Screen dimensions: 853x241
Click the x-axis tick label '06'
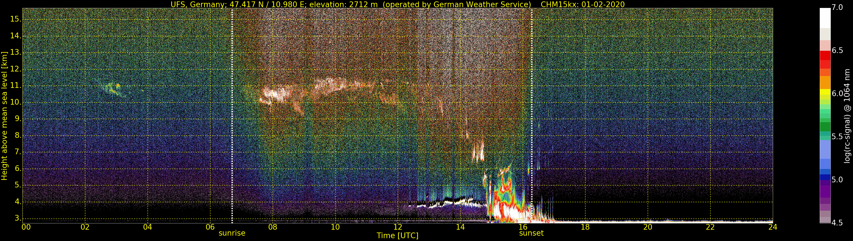(x=210, y=227)
